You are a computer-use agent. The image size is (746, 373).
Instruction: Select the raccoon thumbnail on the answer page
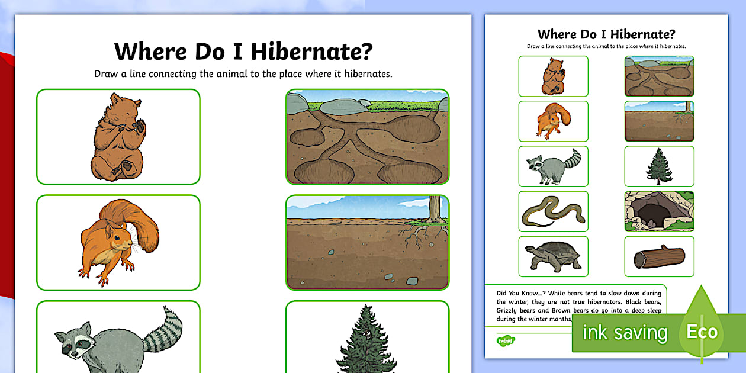point(553,166)
